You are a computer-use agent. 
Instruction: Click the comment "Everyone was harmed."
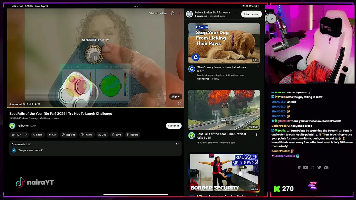click(30, 150)
